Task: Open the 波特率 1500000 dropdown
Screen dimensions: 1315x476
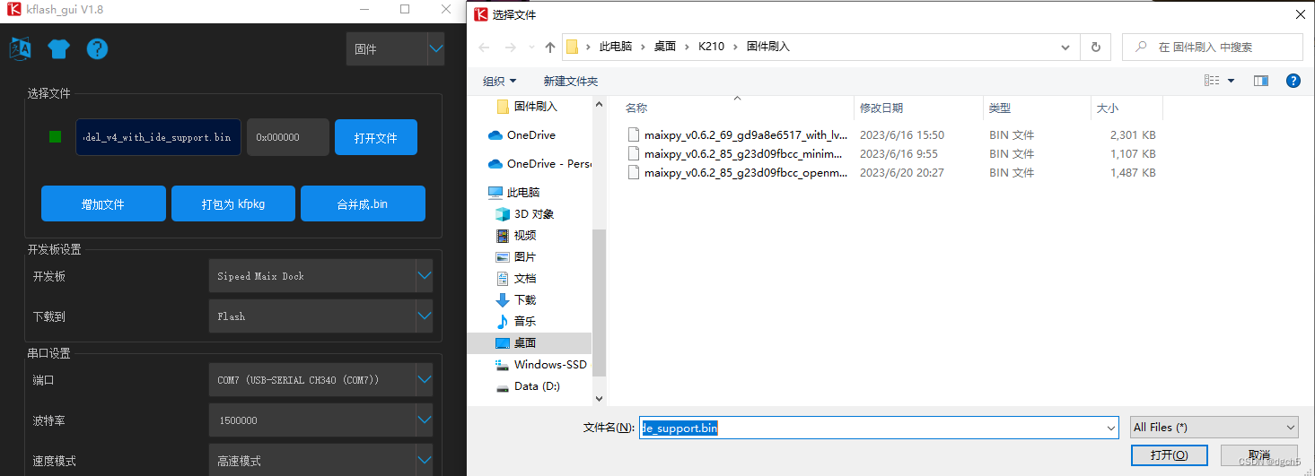Action: (320, 420)
